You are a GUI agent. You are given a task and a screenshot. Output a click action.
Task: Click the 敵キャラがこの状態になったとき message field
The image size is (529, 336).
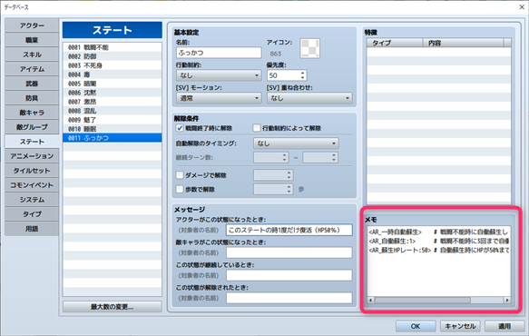pyautogui.click(x=289, y=252)
